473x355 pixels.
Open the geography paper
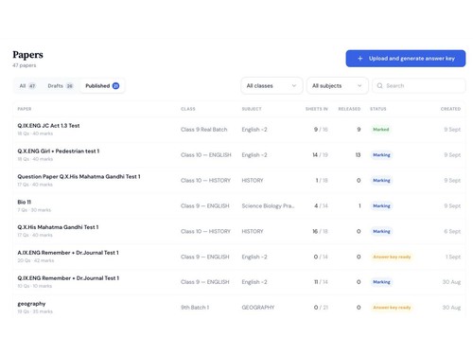pyautogui.click(x=31, y=304)
